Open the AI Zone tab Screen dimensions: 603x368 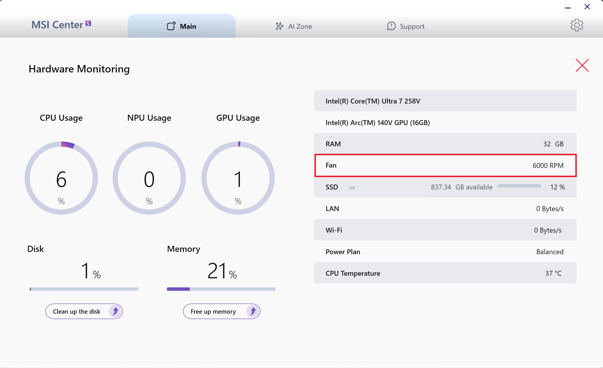tap(293, 26)
